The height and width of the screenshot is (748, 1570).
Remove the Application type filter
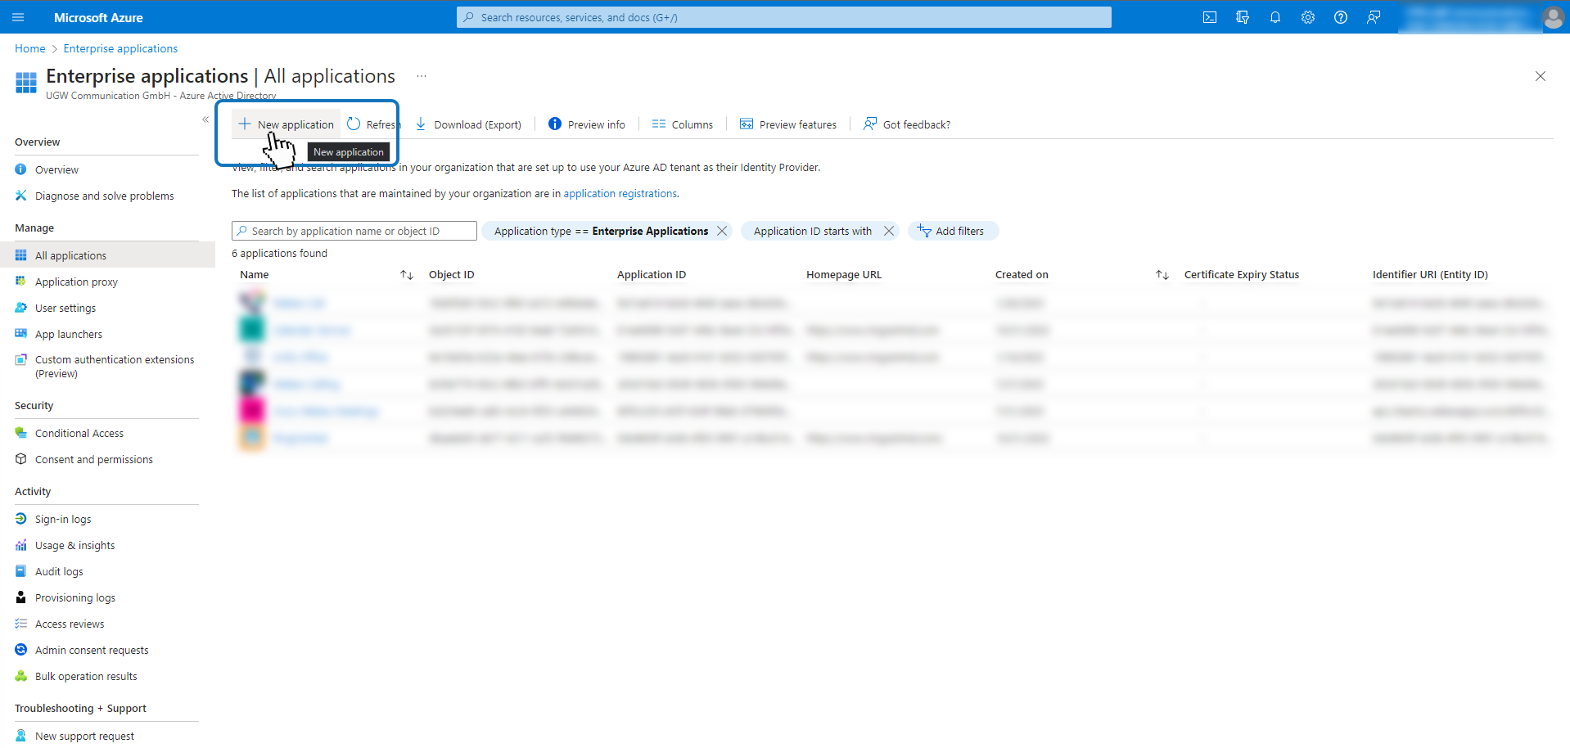pyautogui.click(x=722, y=231)
